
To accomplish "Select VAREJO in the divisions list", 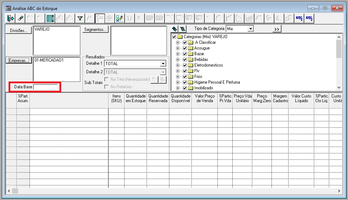I will [x=42, y=29].
